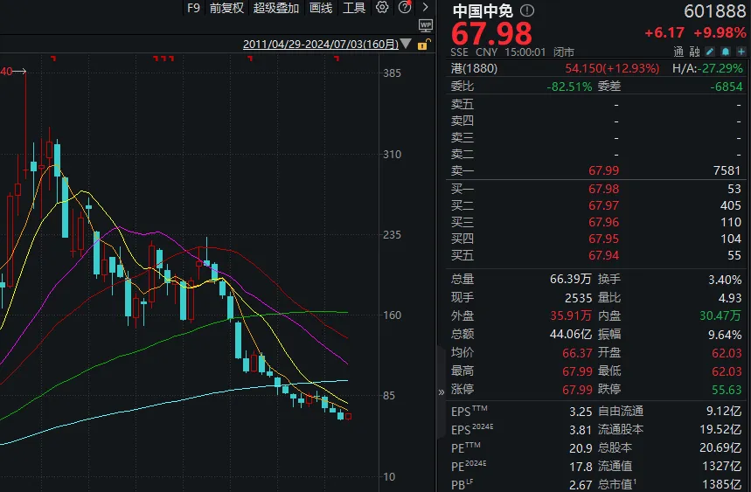
Task: Click PE TTM value 20.9
Action: 581,448
